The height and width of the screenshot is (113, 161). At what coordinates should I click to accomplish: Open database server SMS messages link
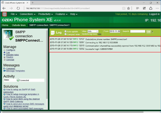24,105
